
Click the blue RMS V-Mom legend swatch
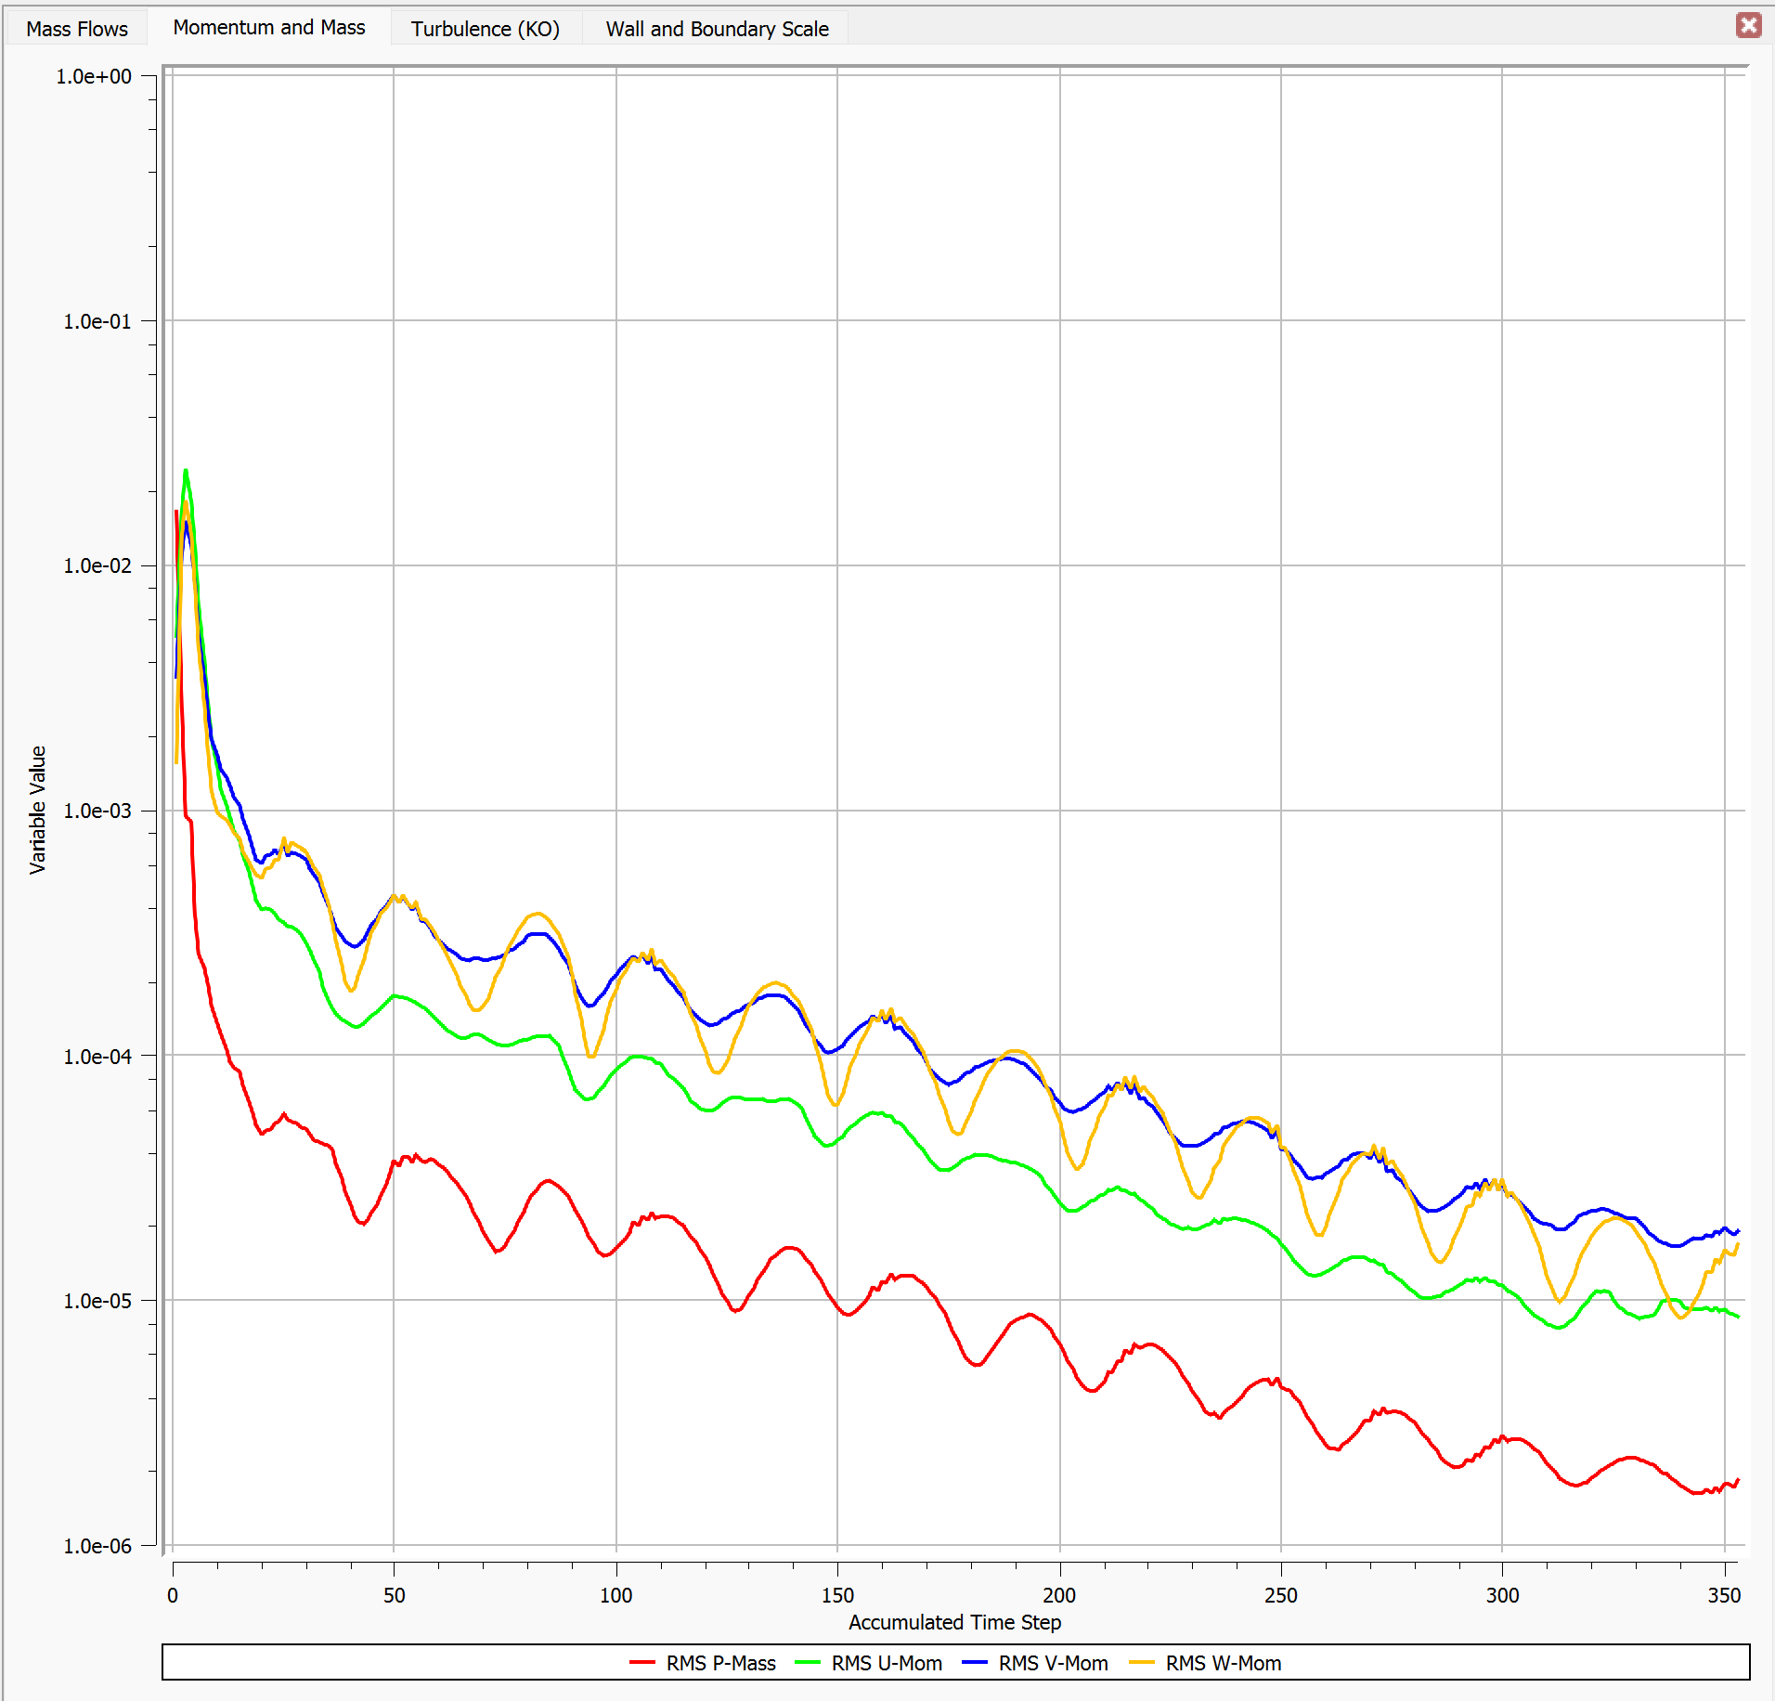click(x=974, y=1663)
